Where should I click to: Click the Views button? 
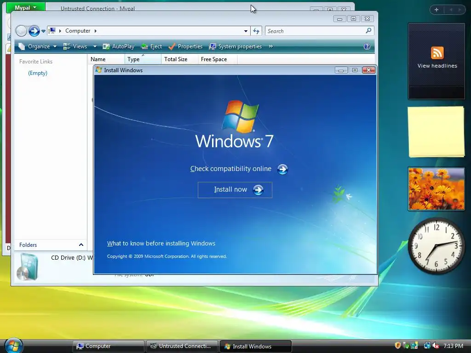pos(75,46)
